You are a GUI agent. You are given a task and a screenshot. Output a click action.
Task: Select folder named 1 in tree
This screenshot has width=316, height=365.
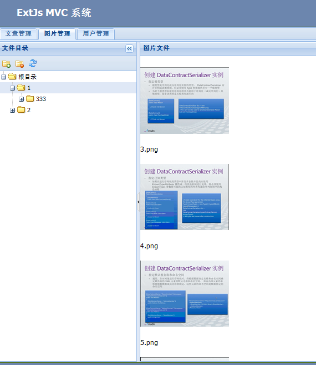pyautogui.click(x=29, y=88)
